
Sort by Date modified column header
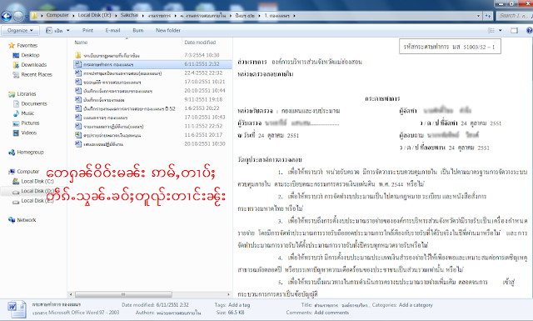coord(200,43)
